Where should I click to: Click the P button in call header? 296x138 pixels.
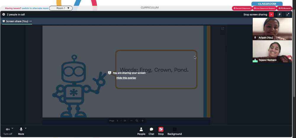point(280,14)
